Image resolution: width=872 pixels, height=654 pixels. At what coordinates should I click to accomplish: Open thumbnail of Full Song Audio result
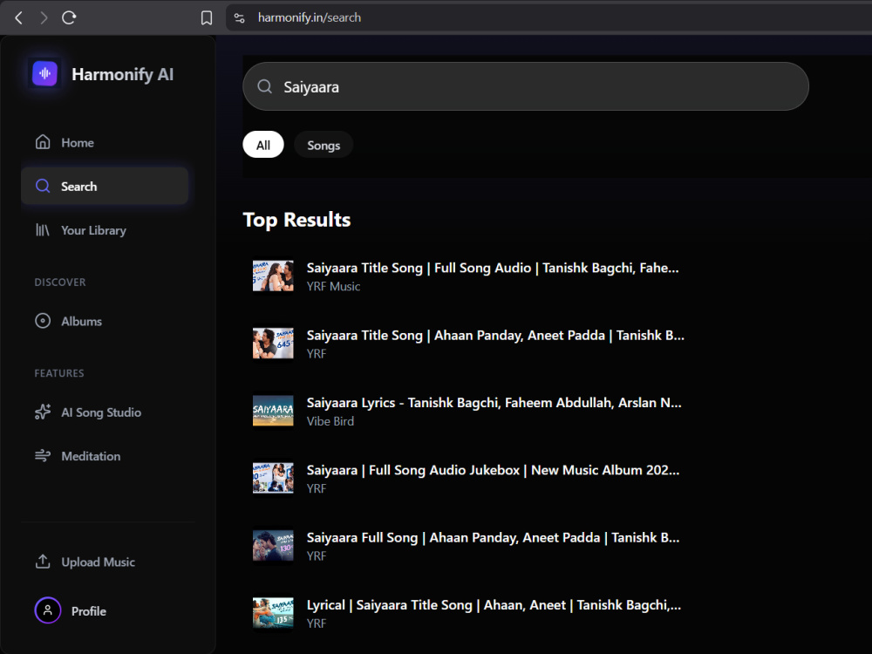point(273,276)
